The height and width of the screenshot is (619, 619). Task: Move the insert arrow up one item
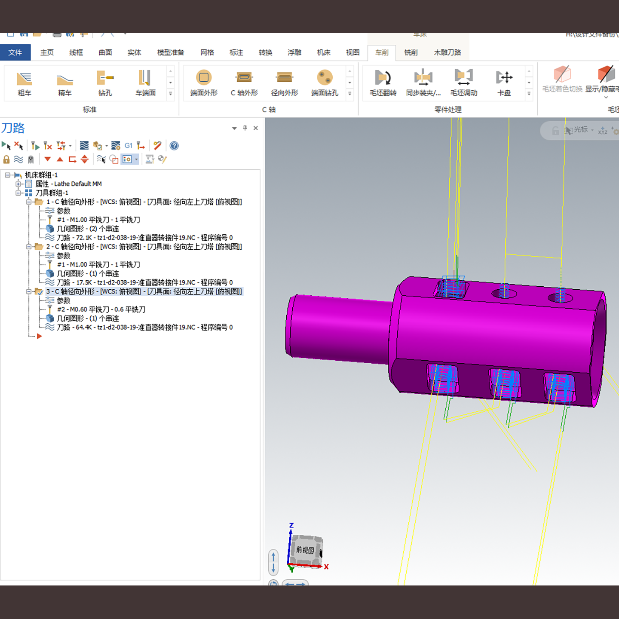tap(60, 159)
